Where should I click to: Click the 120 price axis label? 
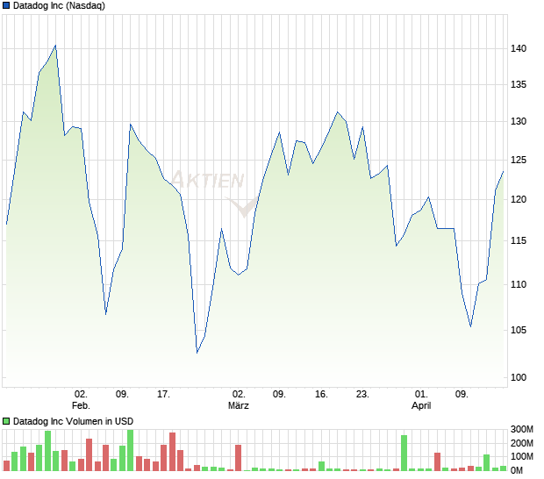point(519,199)
